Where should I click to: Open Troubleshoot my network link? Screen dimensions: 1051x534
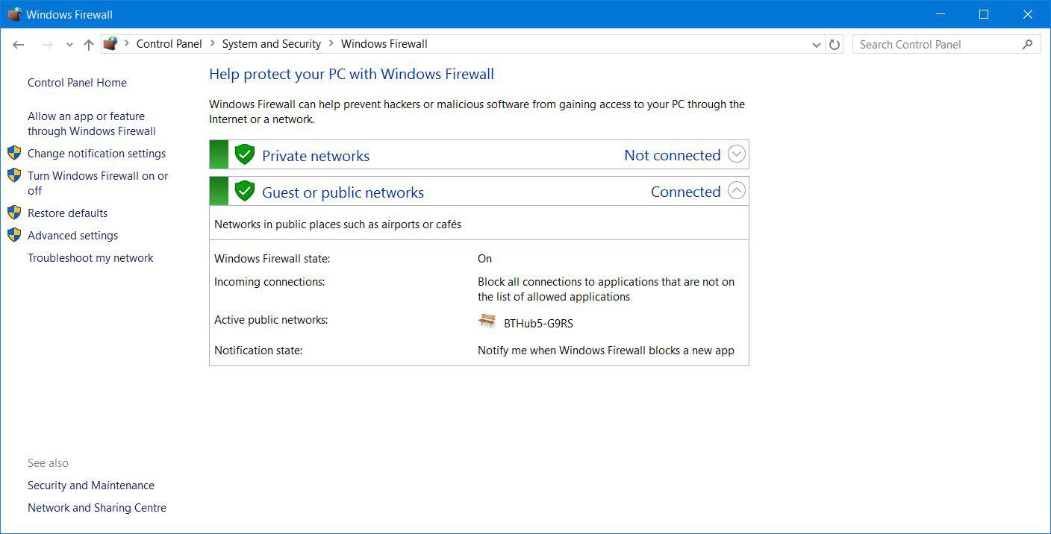pos(90,258)
